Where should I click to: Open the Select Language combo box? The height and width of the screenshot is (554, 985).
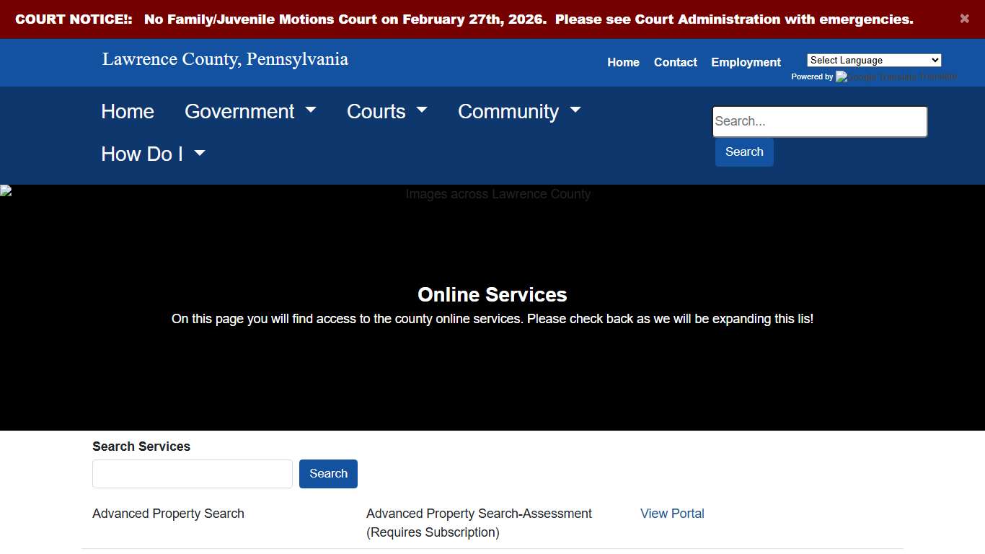[x=873, y=60]
